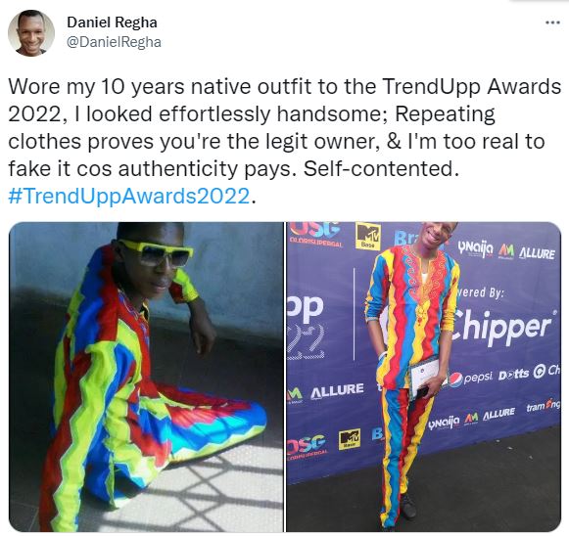Viewport: 569px width, 536px height.
Task: Click the tweet body text paragraph
Action: [x=284, y=142]
